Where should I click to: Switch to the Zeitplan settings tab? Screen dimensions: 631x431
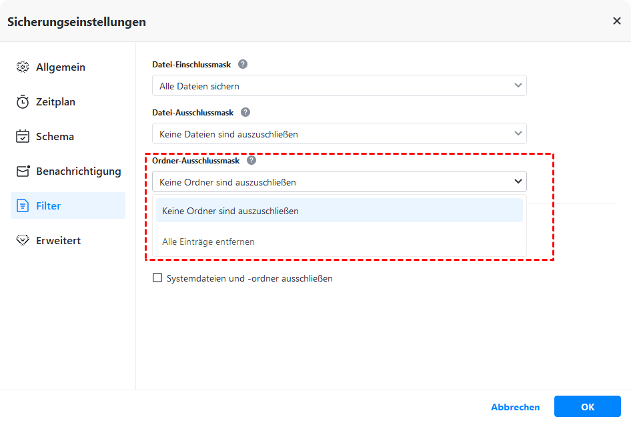[x=55, y=102]
